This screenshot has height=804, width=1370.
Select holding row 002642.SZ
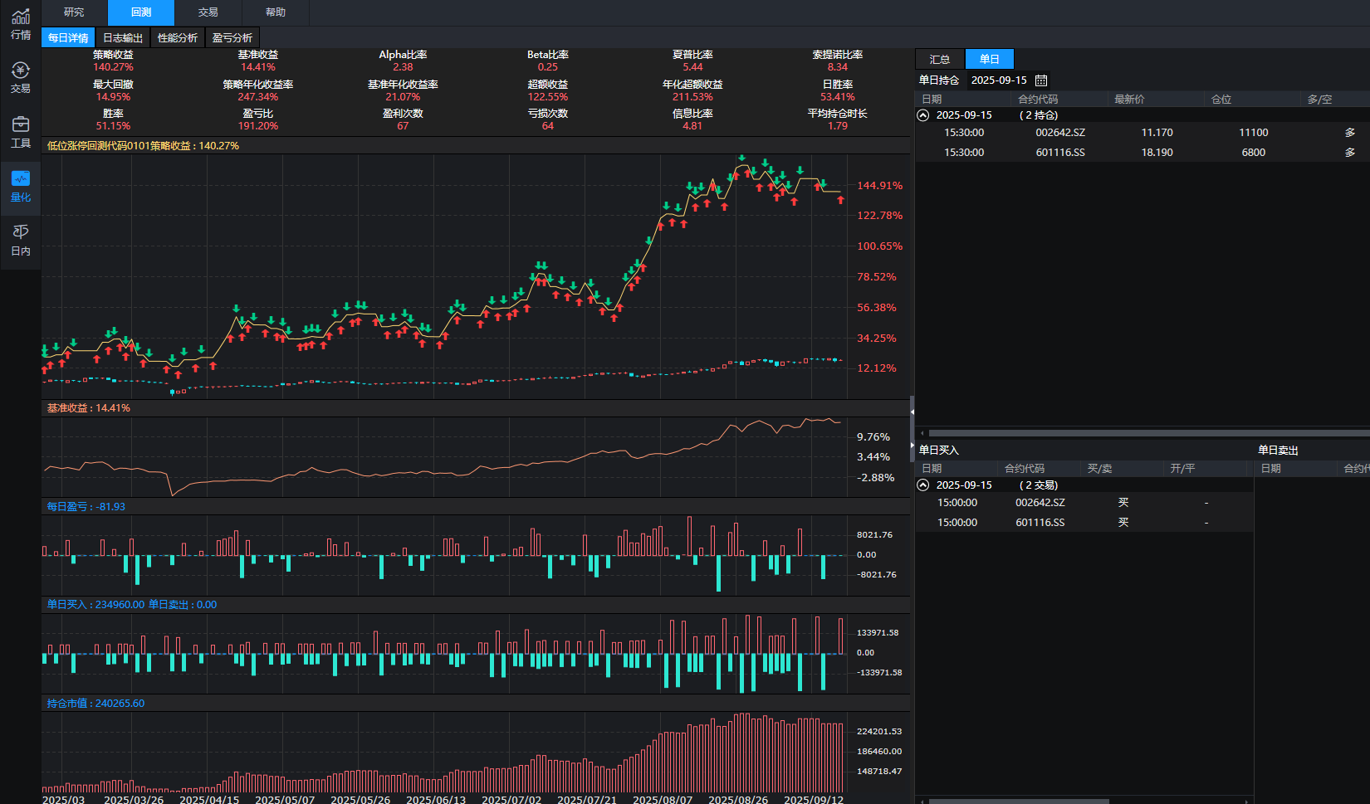point(1059,133)
